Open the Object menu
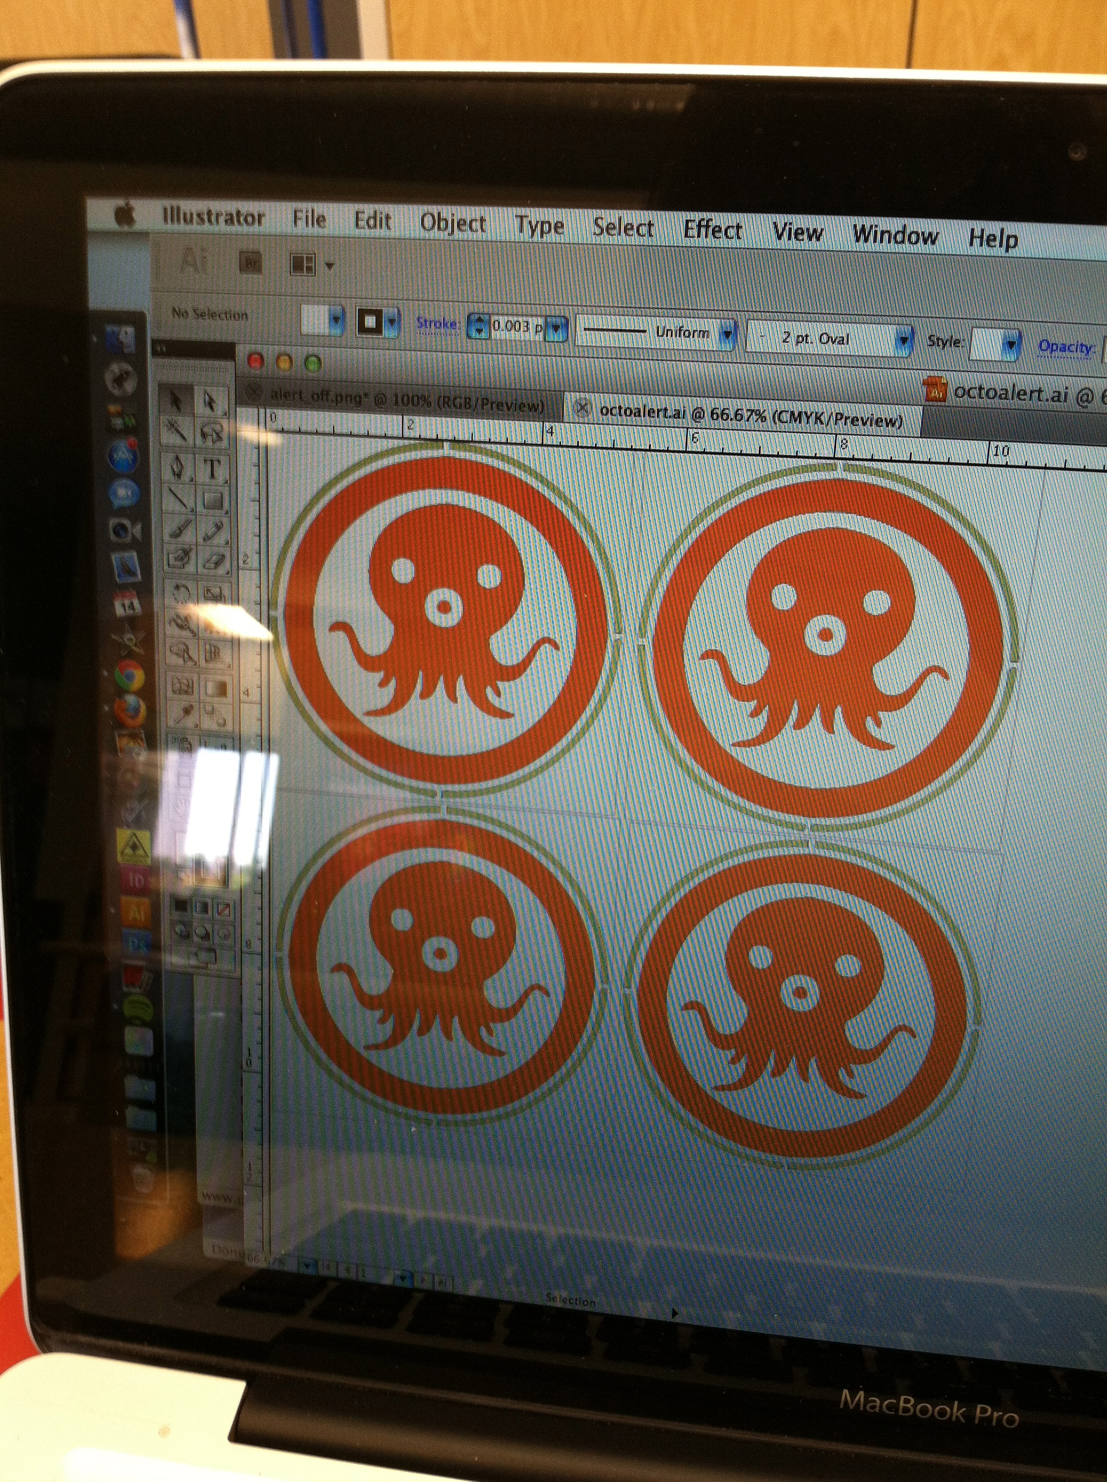1107x1482 pixels. (452, 223)
